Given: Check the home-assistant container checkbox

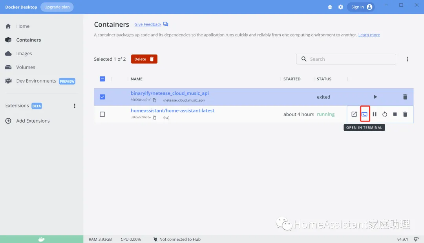Looking at the screenshot, I should click(102, 114).
